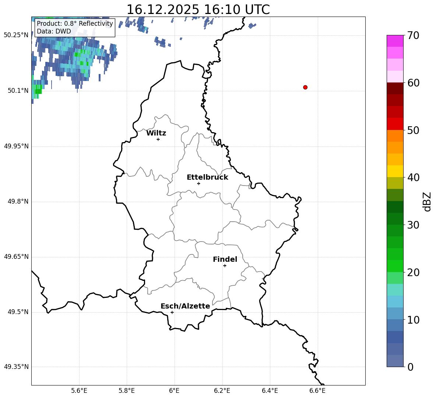Click the bright red colorbar segment above 50
The height and width of the screenshot is (398, 436).
pos(395,124)
